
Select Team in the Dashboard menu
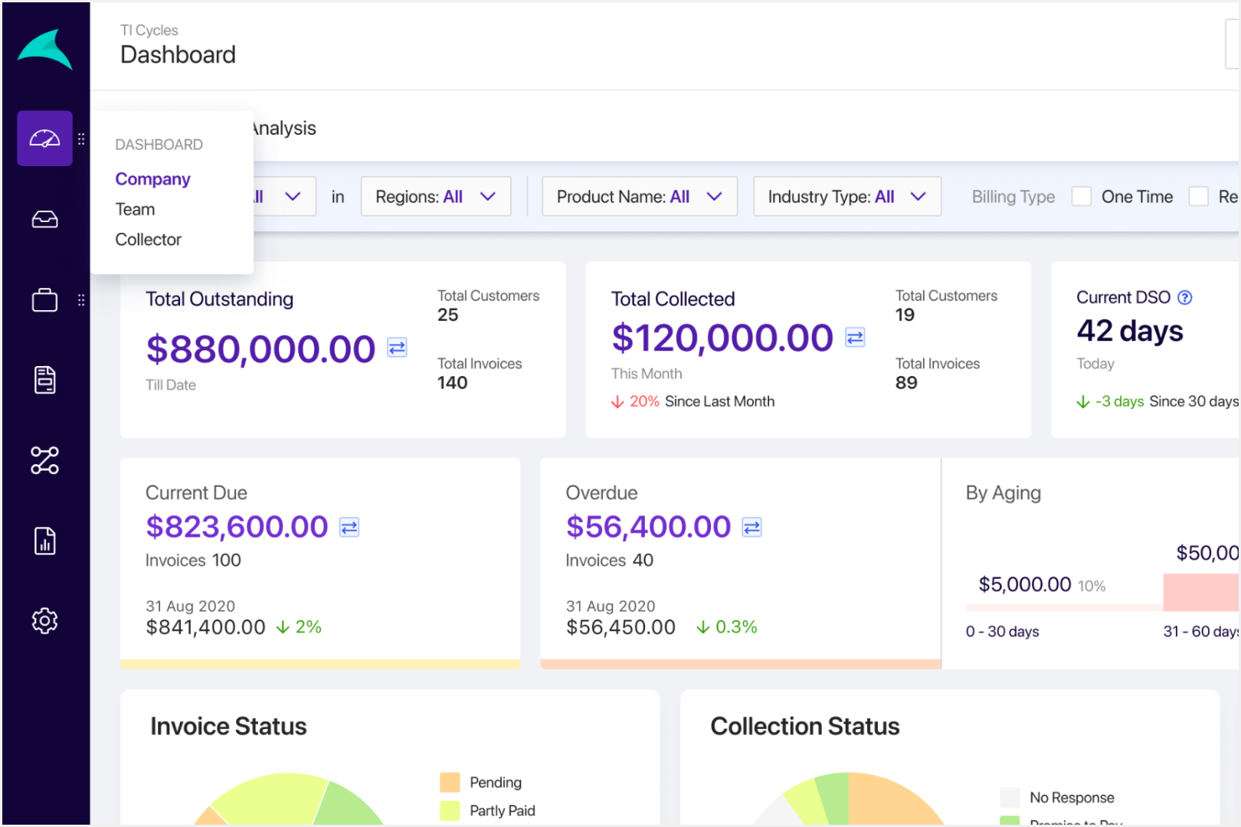[135, 210]
